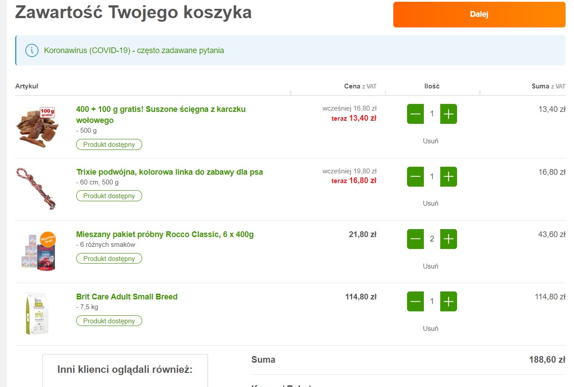
Task: Click Brit Care food bag thumbnail
Action: (37, 313)
